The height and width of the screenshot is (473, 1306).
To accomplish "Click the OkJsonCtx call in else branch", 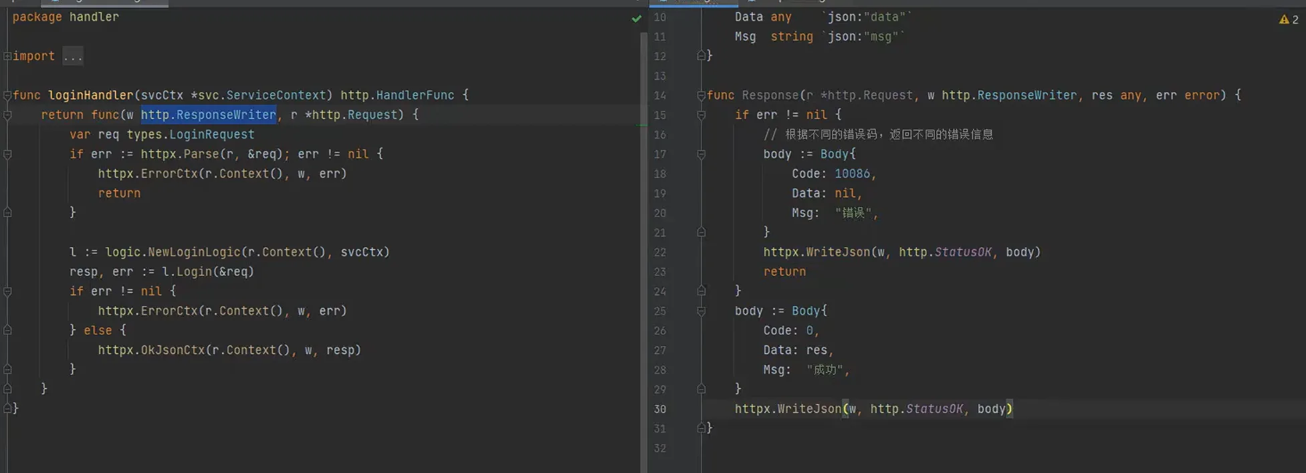I will coord(173,350).
